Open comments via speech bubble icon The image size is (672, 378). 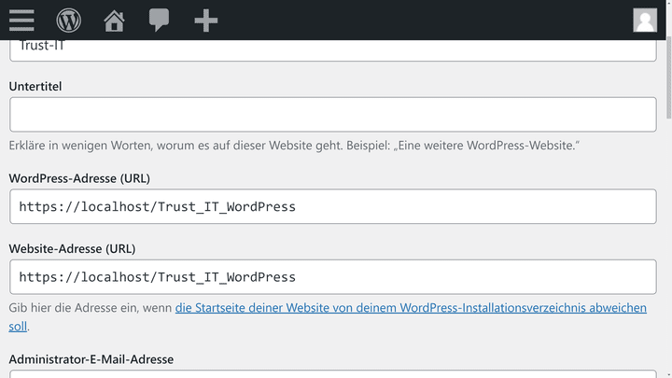(x=159, y=21)
